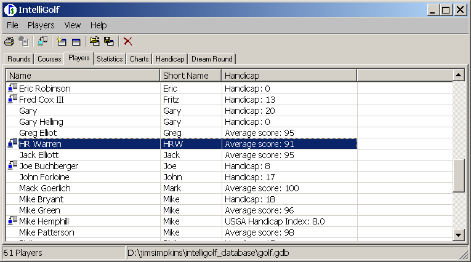
Task: Click the Print toolbar icon
Action: point(9,41)
